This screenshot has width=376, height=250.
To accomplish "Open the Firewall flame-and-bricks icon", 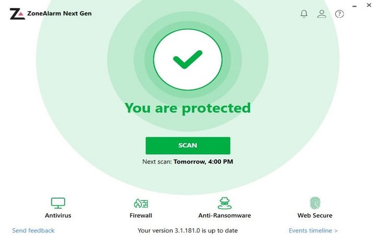I will coord(141,203).
